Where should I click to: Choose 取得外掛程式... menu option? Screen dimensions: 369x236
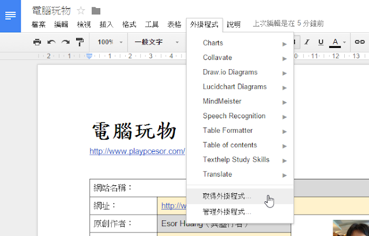click(x=240, y=196)
